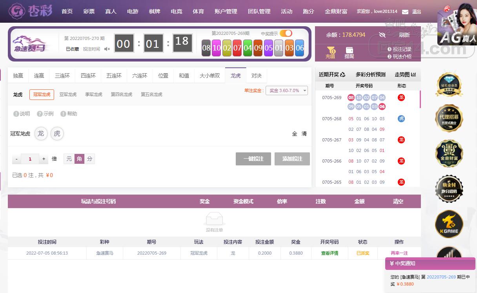Screen dimensions: 477x293
Task: Click the 再来一注 link
Action: 399,253
